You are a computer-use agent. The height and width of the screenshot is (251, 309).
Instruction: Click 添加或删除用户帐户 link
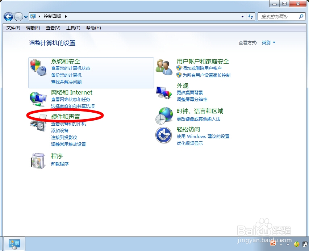(x=202, y=68)
